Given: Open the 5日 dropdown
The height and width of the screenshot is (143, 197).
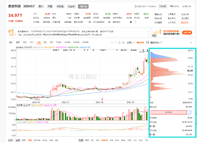Looking at the screenshot, I should pyautogui.click(x=32, y=42).
